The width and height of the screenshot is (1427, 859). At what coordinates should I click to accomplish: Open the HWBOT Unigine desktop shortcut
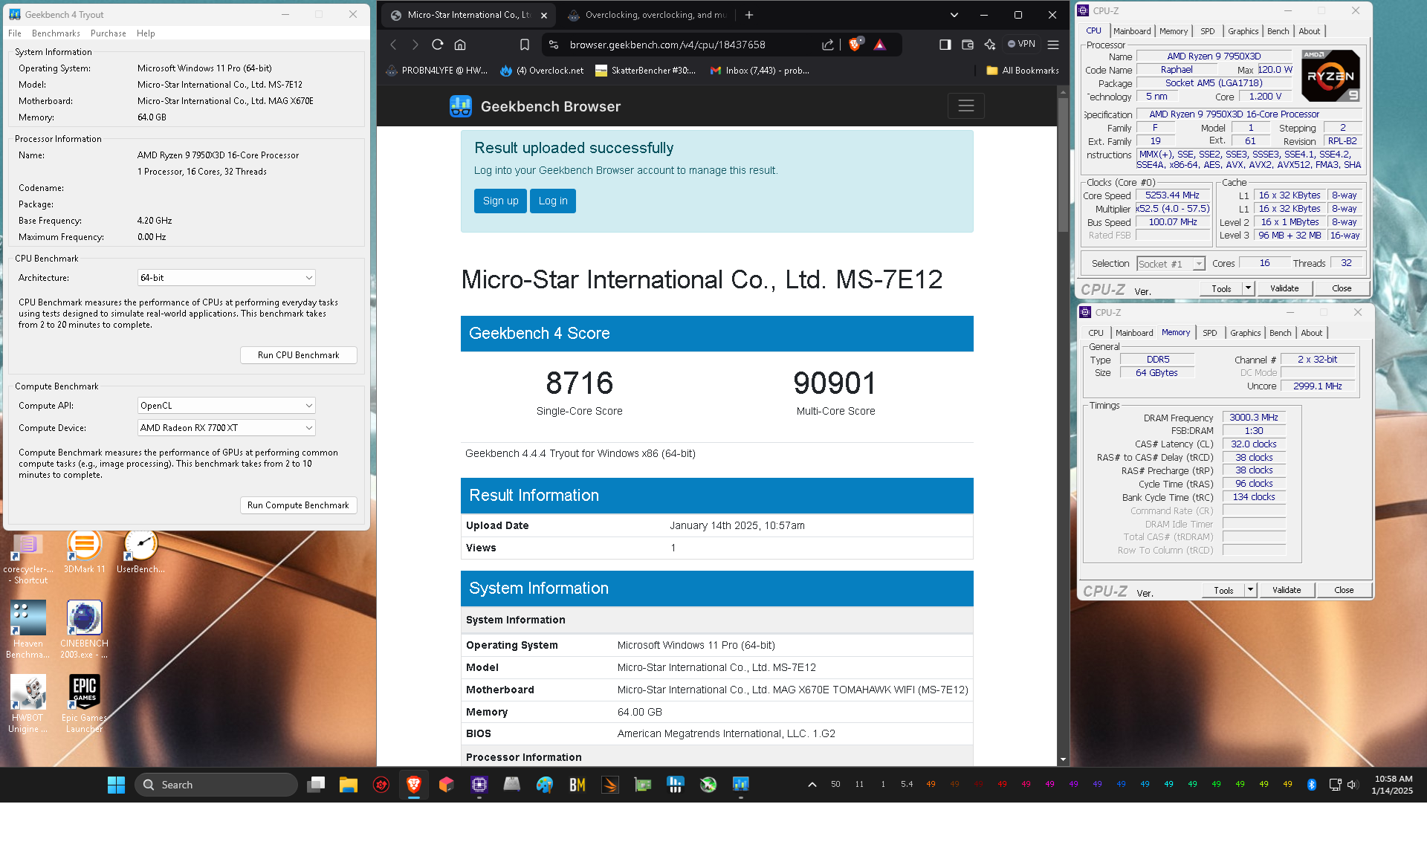(x=28, y=704)
